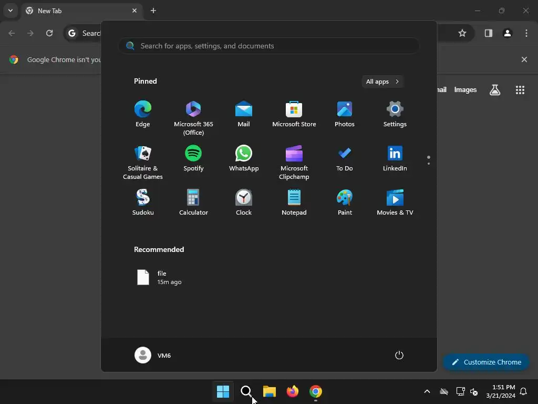Open Chrome tab search dropdown

click(11, 11)
